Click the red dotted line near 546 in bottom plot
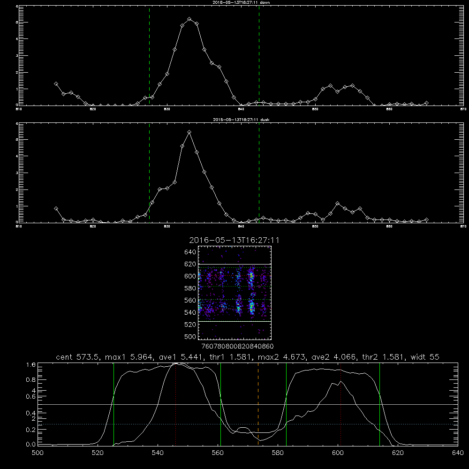 [x=175, y=404]
